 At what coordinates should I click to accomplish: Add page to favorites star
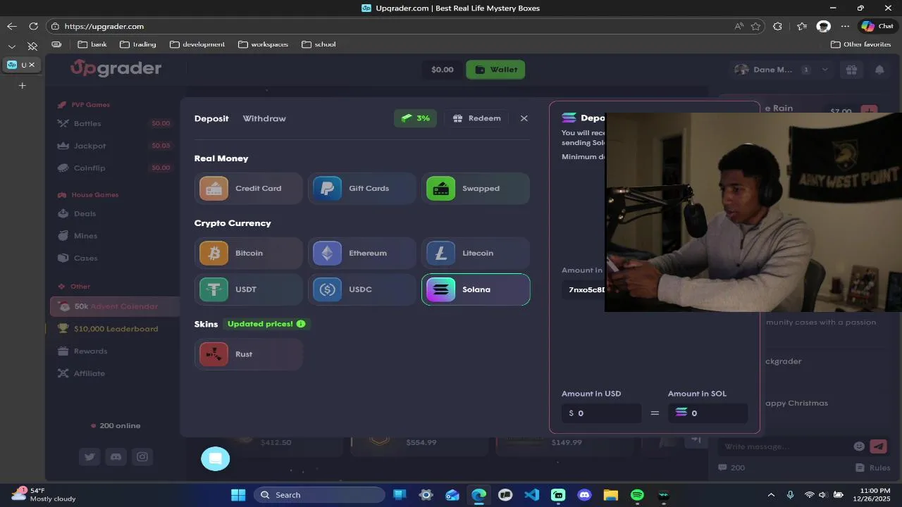point(756,26)
